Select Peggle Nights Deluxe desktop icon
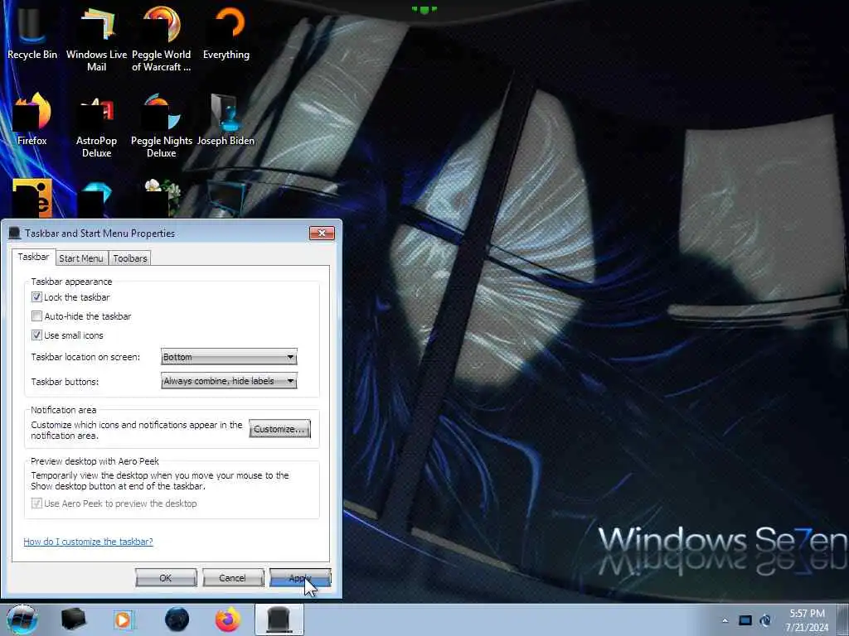The width and height of the screenshot is (849, 636). 162,126
